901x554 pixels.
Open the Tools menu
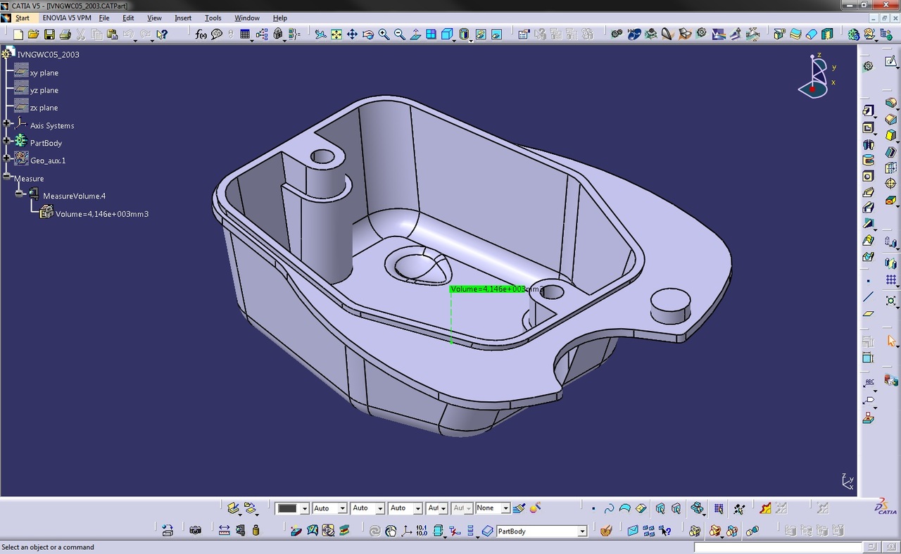213,18
